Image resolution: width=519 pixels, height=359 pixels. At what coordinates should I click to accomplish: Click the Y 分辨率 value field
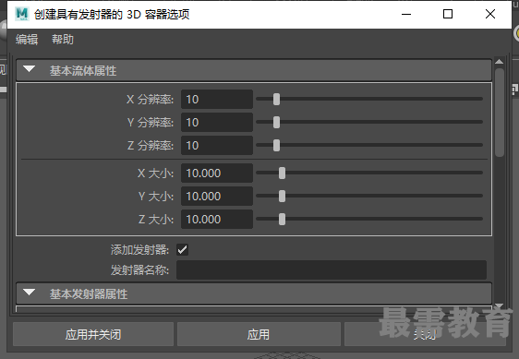(217, 123)
